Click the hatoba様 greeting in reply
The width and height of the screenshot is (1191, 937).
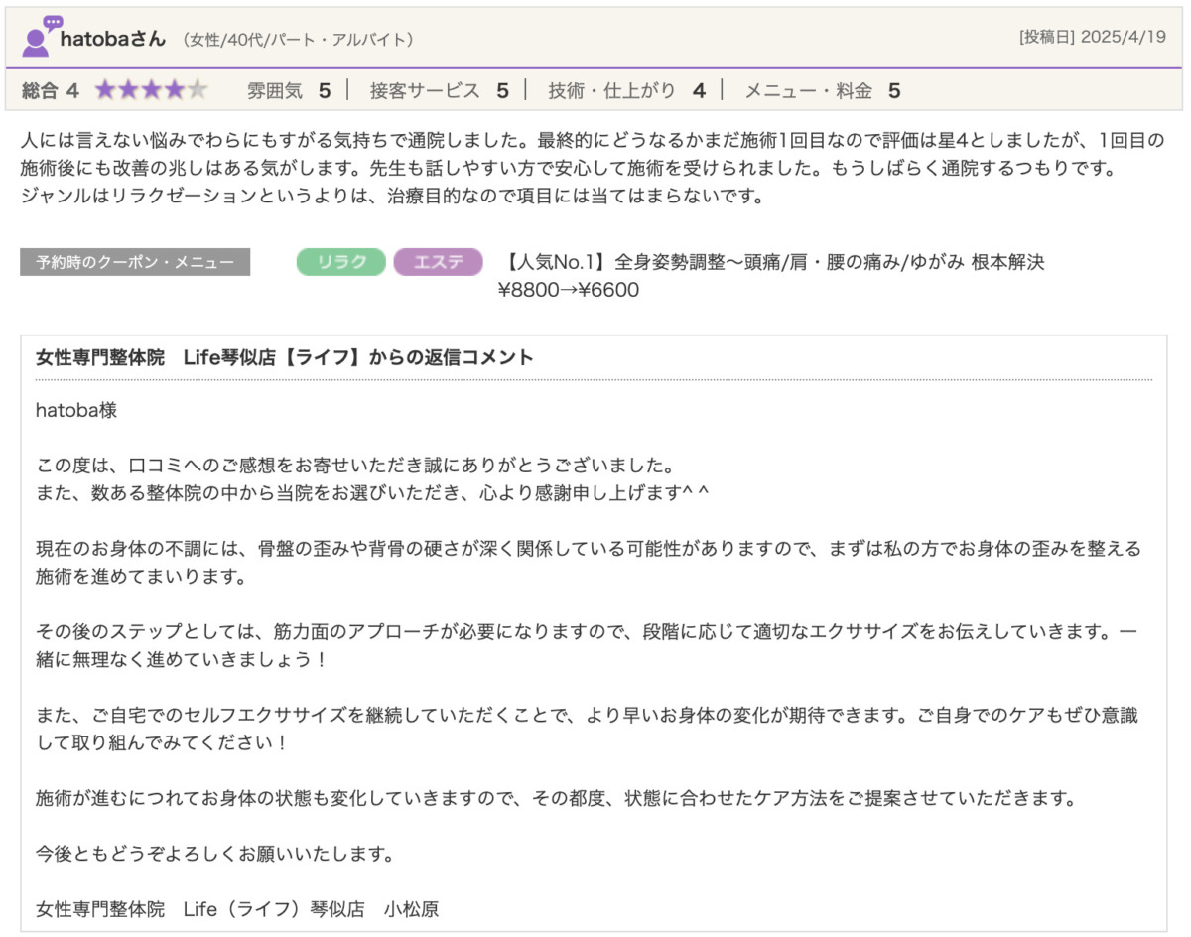[x=75, y=410]
